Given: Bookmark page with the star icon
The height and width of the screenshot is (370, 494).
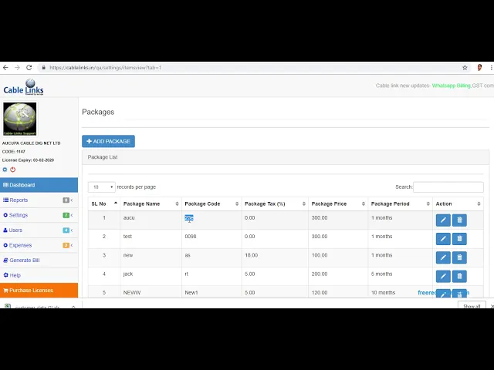Looking at the screenshot, I should (465, 68).
